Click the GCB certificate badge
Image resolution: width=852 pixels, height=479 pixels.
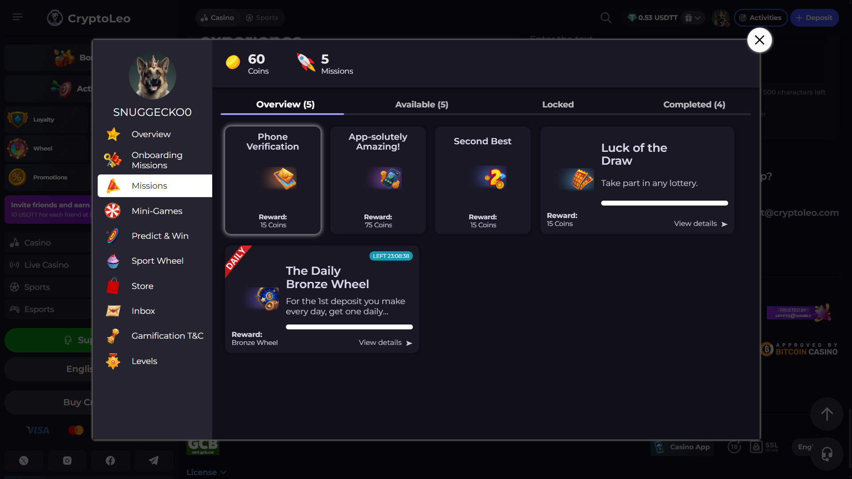(203, 447)
